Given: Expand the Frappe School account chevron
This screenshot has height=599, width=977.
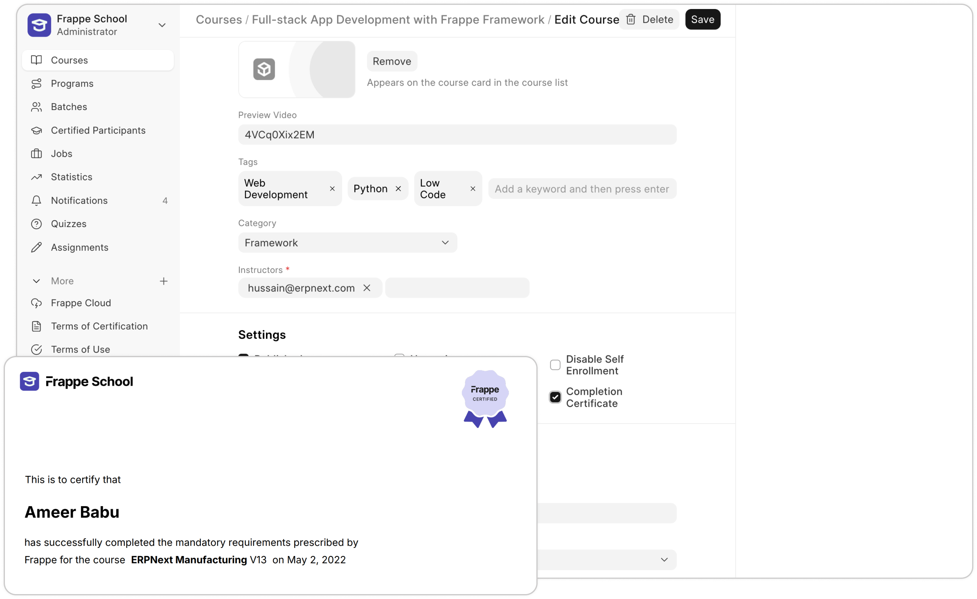Looking at the screenshot, I should pyautogui.click(x=162, y=25).
